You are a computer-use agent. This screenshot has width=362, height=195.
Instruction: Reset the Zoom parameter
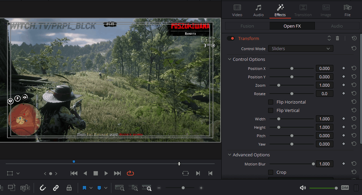(354, 85)
